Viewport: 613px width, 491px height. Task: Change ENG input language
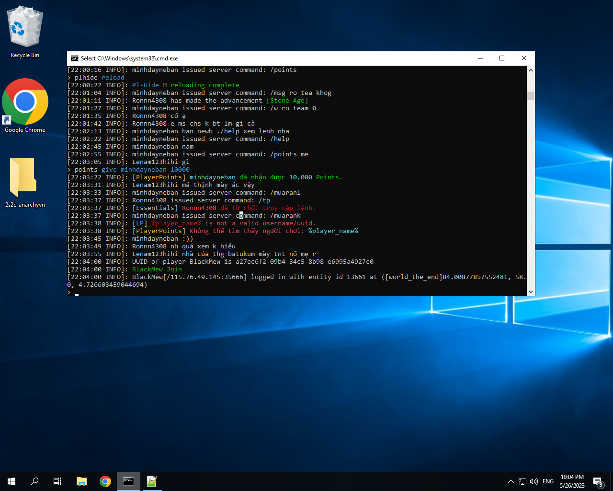tap(548, 481)
